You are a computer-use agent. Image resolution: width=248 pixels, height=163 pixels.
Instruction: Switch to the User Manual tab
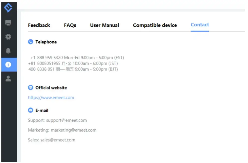(104, 25)
